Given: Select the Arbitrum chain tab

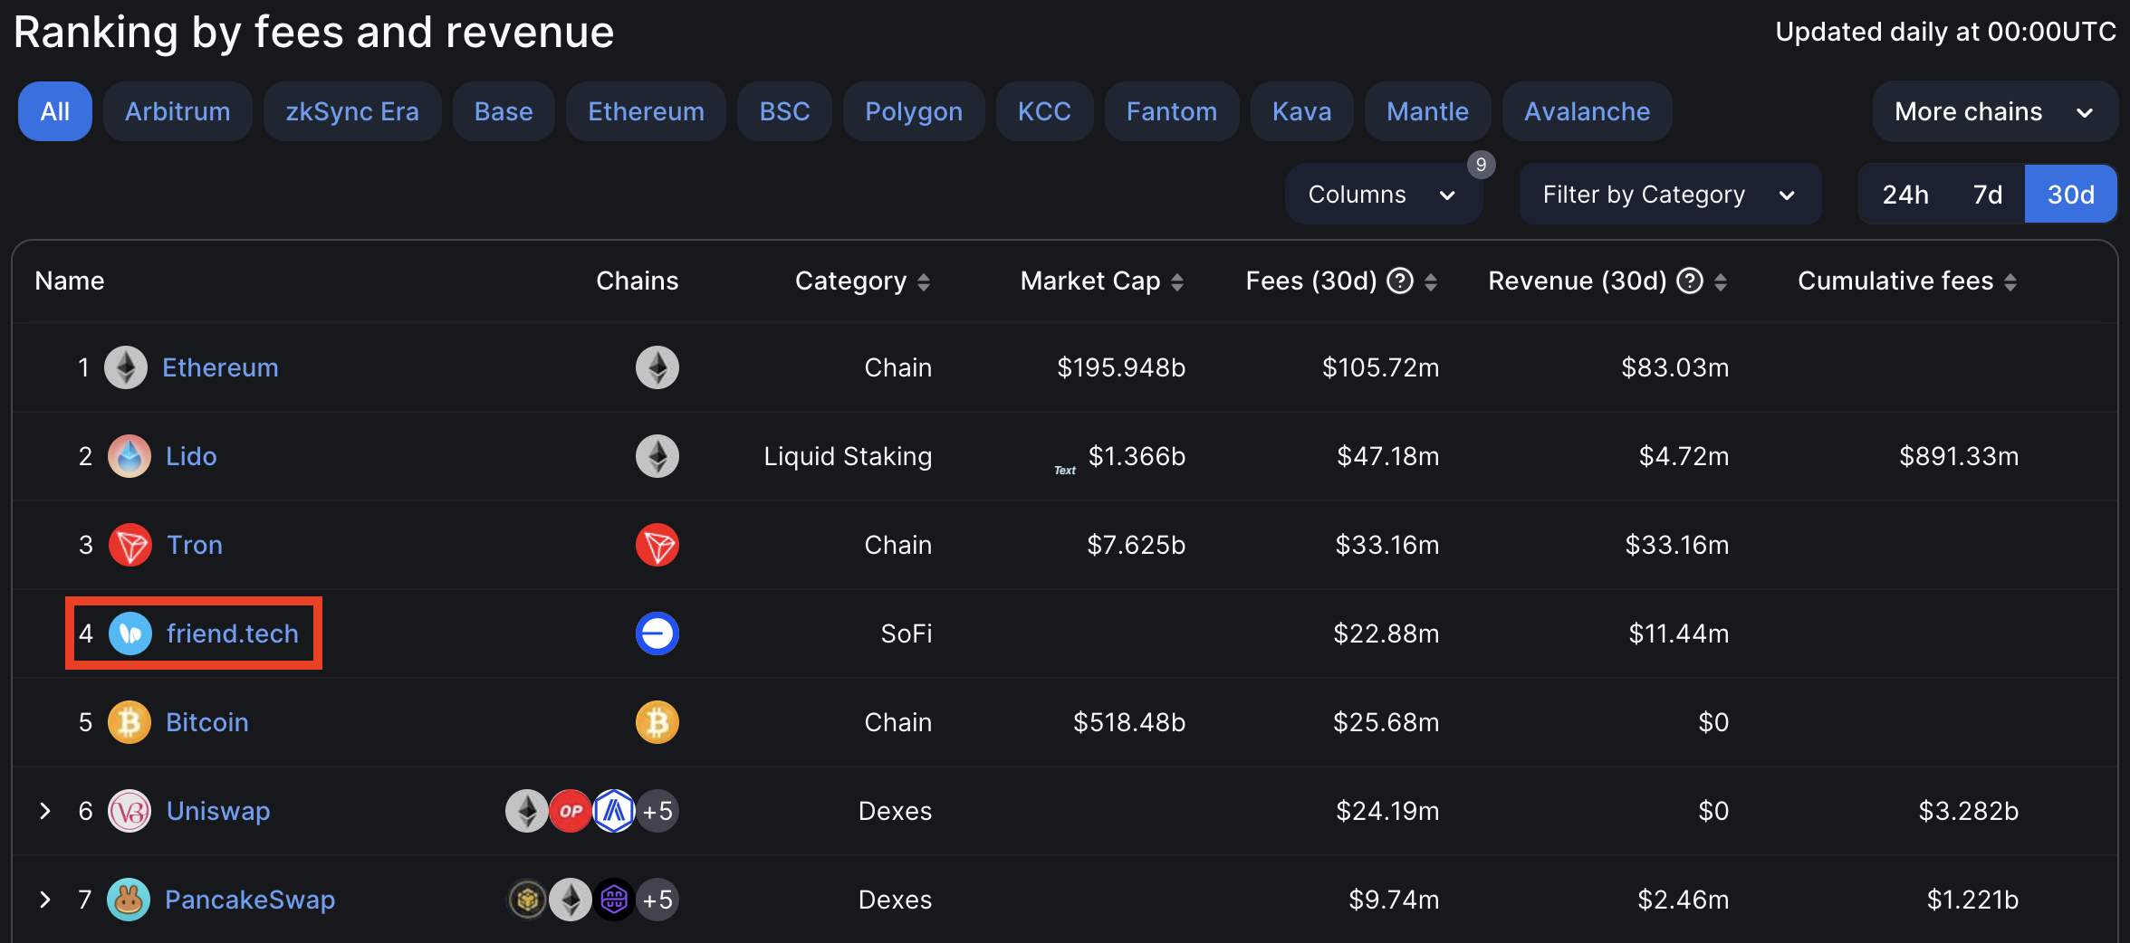Looking at the screenshot, I should coord(177,111).
